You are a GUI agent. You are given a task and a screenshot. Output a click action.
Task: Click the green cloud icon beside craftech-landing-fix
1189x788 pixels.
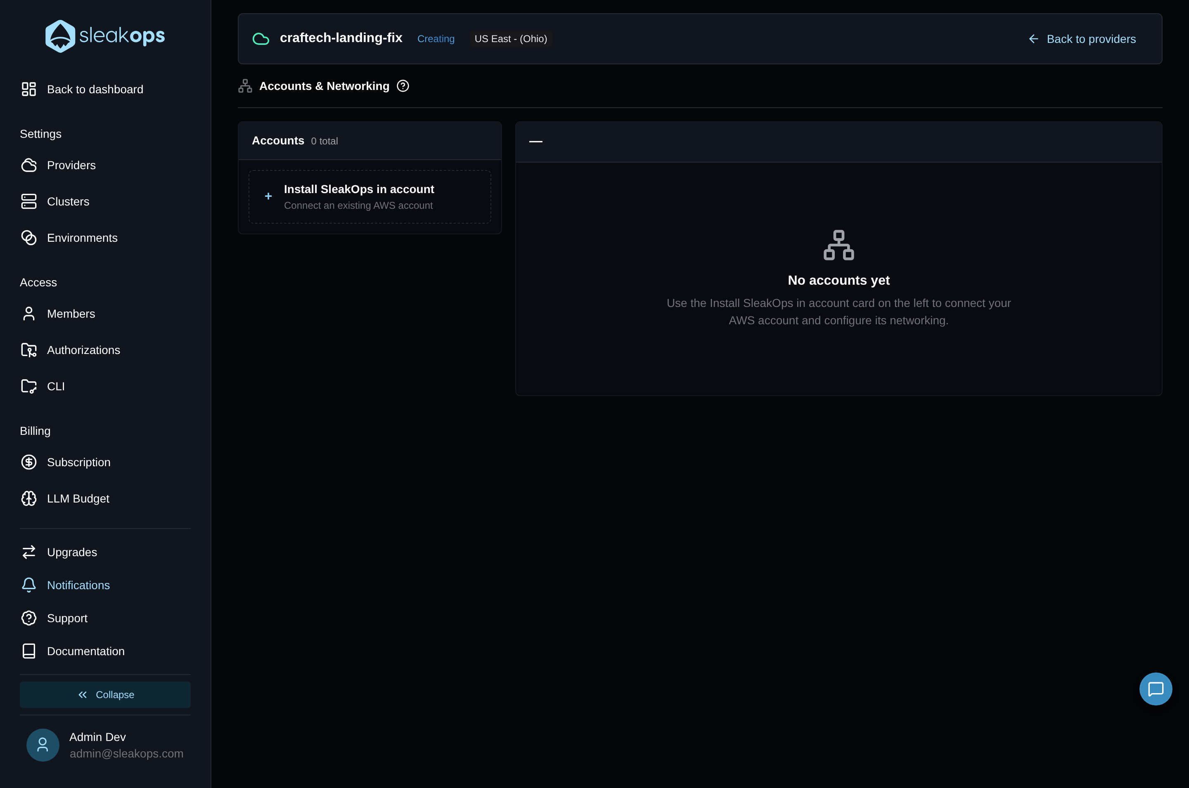coord(261,39)
